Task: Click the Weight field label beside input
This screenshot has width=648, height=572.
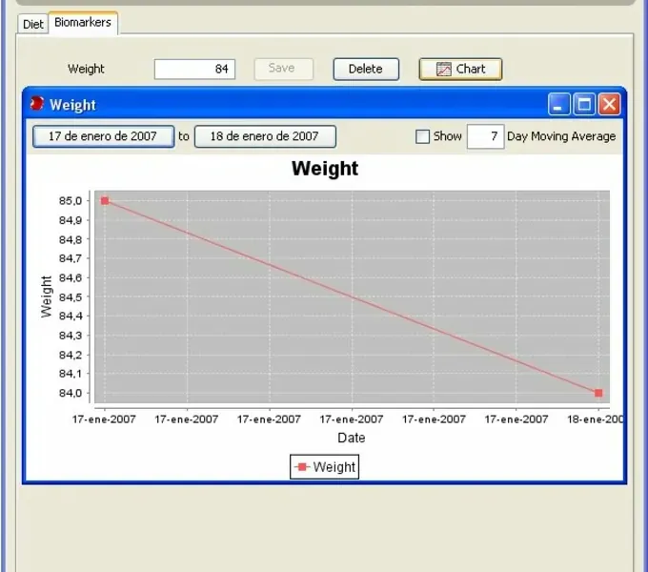Action: pos(86,69)
